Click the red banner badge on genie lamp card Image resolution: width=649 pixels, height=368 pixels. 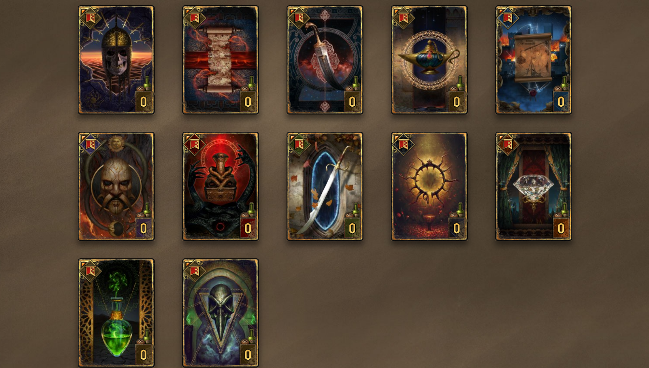[403, 18]
